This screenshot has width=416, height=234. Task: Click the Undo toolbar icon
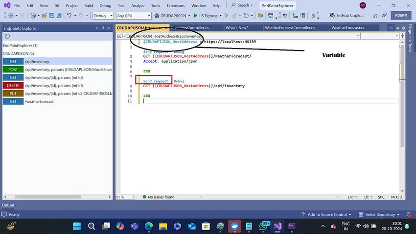coord(69,16)
